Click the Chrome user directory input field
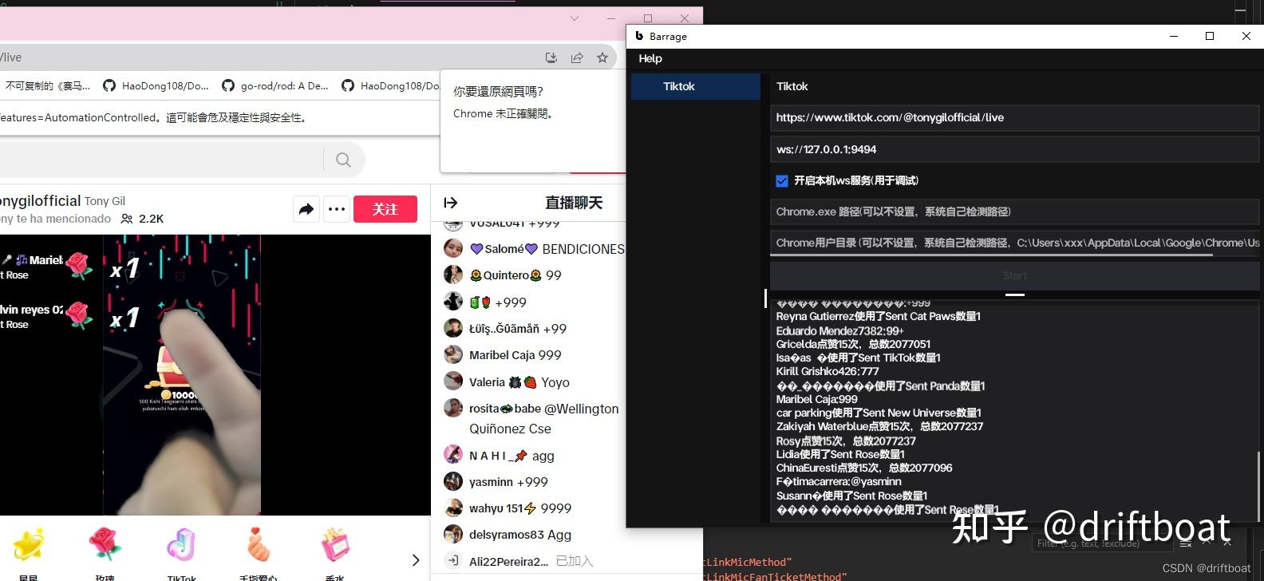Image resolution: width=1264 pixels, height=581 pixels. [x=1014, y=243]
